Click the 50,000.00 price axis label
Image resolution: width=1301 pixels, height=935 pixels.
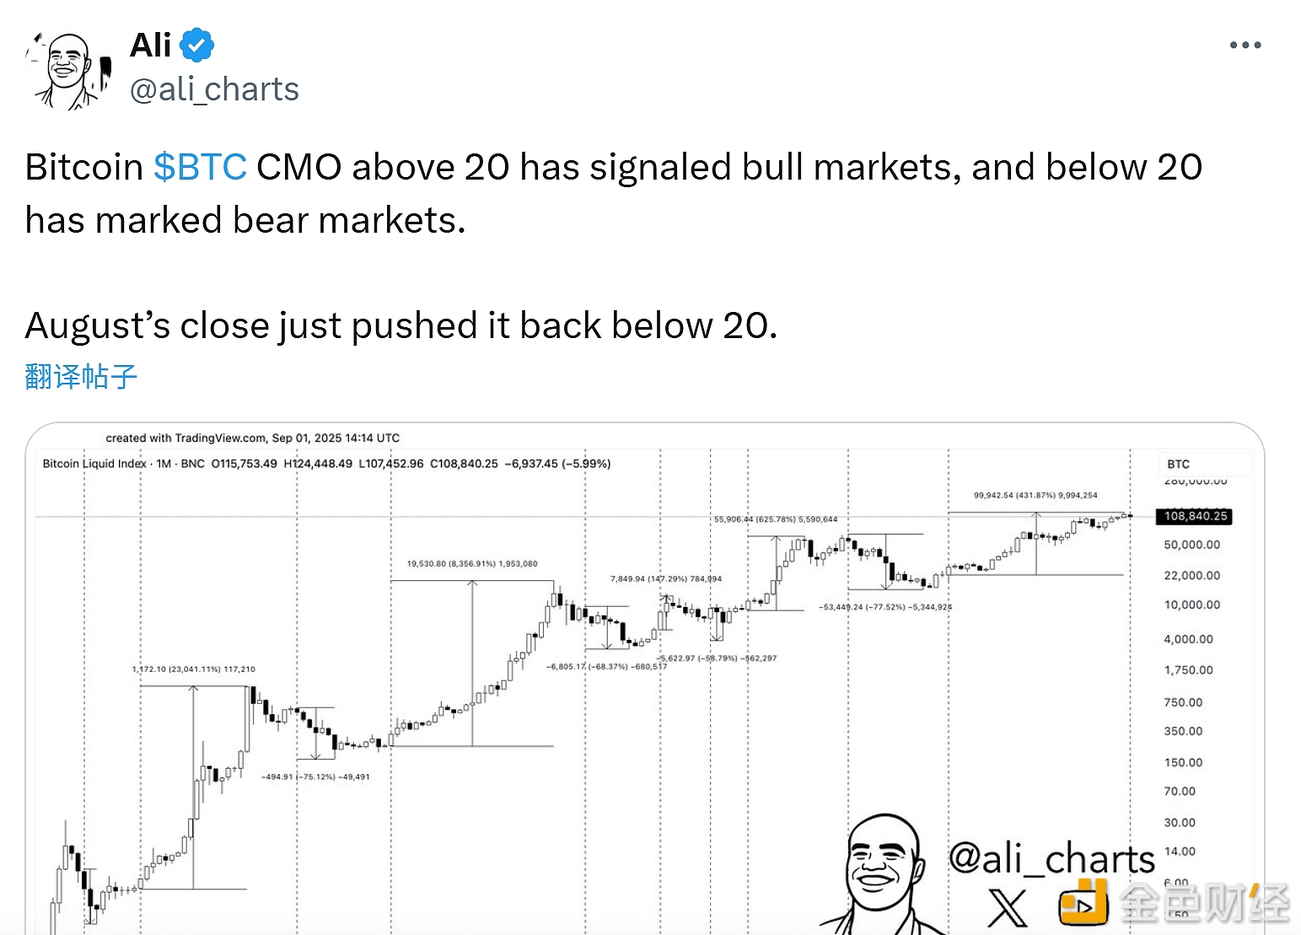pyautogui.click(x=1191, y=545)
